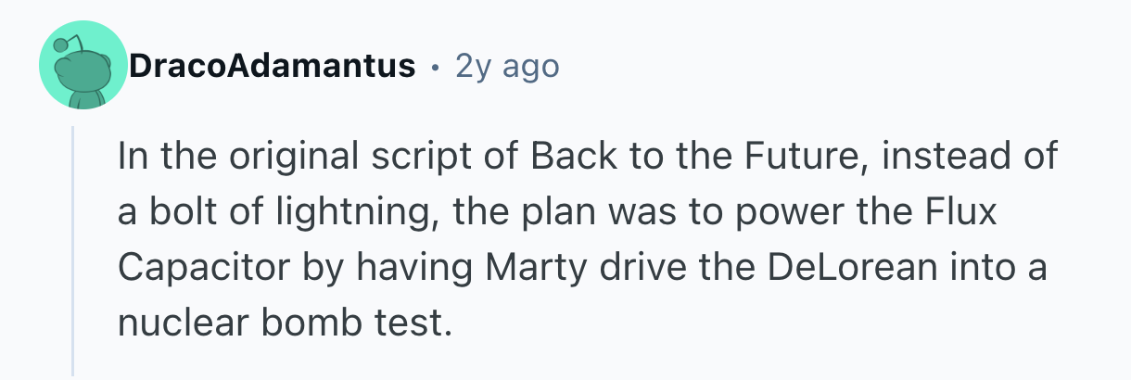Screen dimensions: 1131x380
Task: Click the "2y ago" comment timestamp
Action: click(x=507, y=67)
